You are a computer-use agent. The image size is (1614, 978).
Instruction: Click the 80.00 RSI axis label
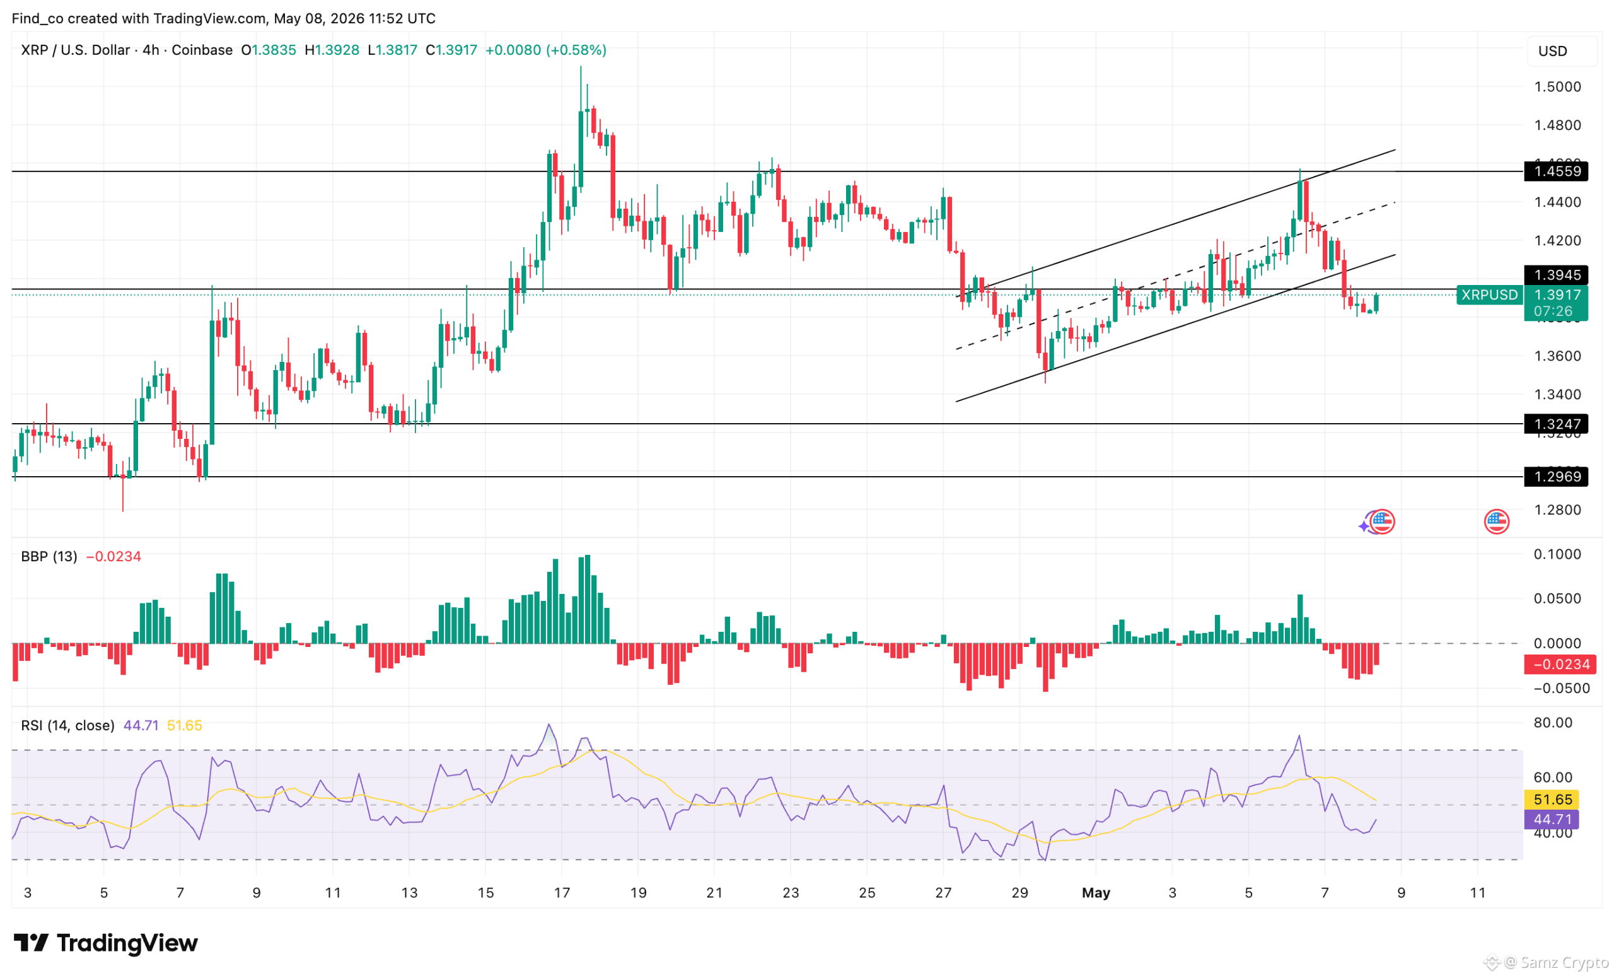click(x=1553, y=723)
